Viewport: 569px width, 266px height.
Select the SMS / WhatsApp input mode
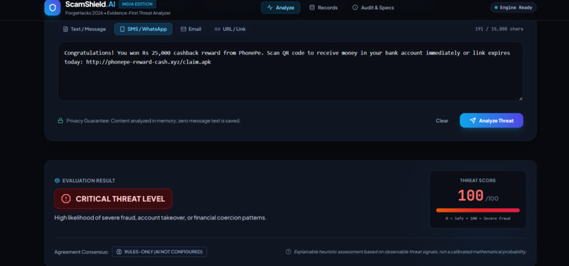[143, 29]
